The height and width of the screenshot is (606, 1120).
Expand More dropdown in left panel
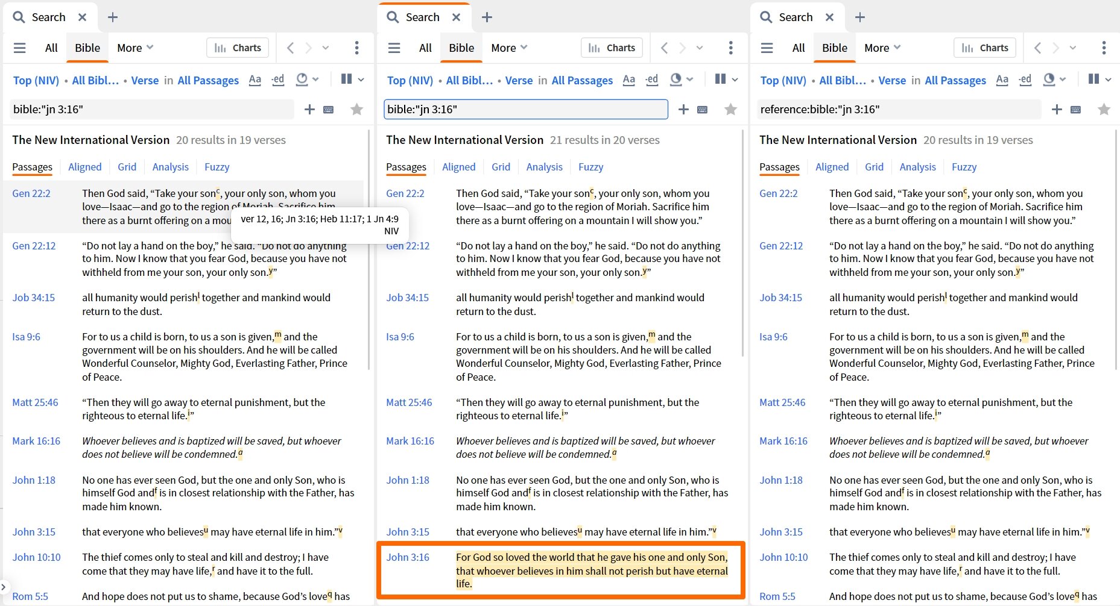pos(135,48)
